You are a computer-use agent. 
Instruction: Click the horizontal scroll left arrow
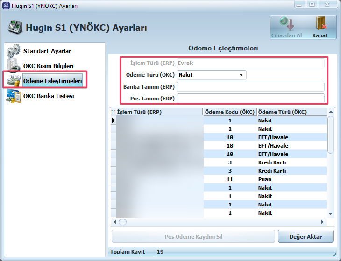click(115, 222)
